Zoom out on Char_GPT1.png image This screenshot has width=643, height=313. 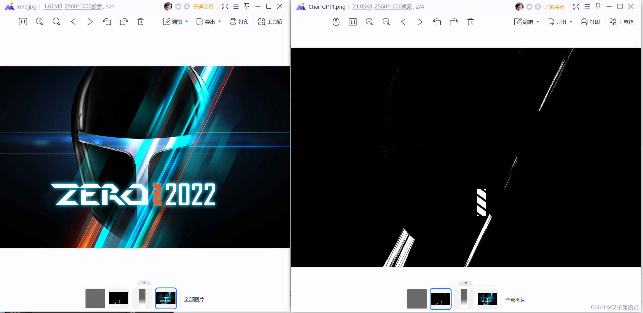tap(386, 22)
